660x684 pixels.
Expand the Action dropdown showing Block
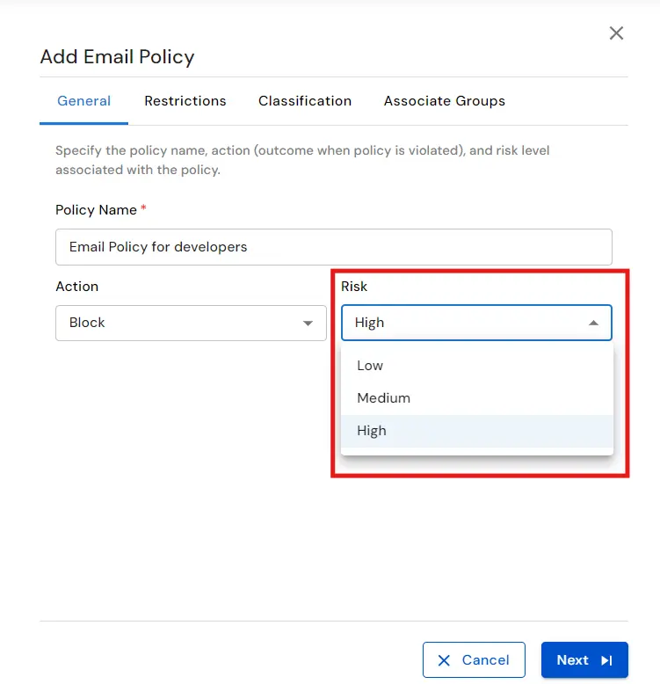pos(191,323)
